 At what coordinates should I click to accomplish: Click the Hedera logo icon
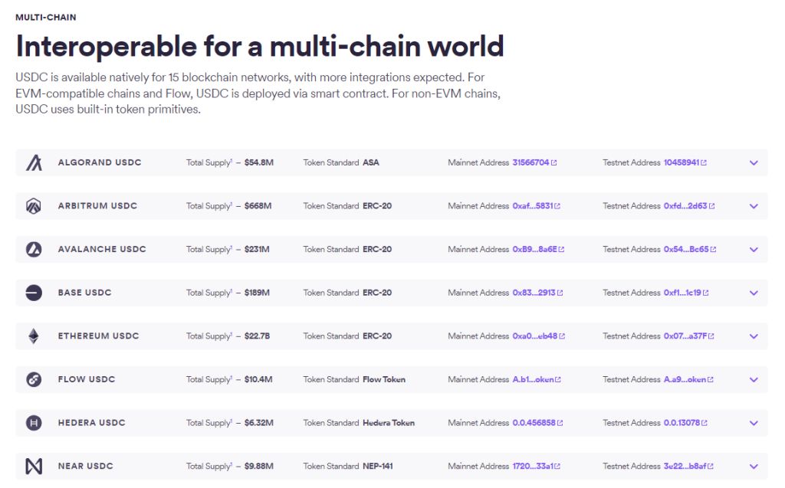tap(34, 423)
